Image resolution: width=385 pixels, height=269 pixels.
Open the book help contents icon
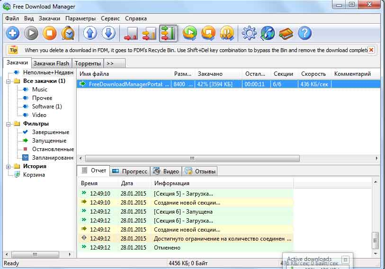pos(286,34)
